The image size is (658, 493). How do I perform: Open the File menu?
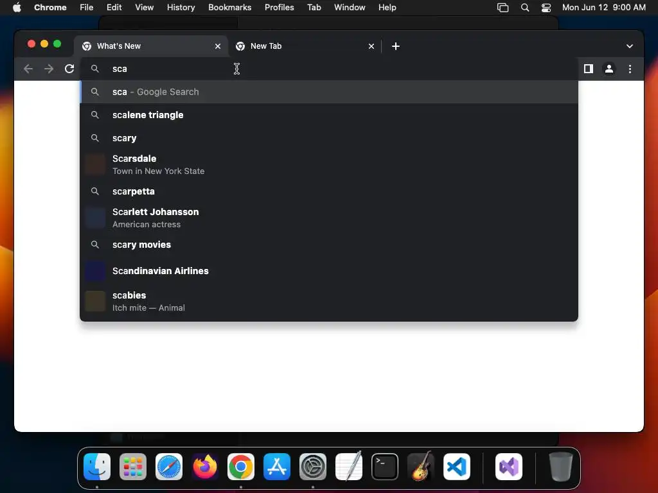[87, 7]
